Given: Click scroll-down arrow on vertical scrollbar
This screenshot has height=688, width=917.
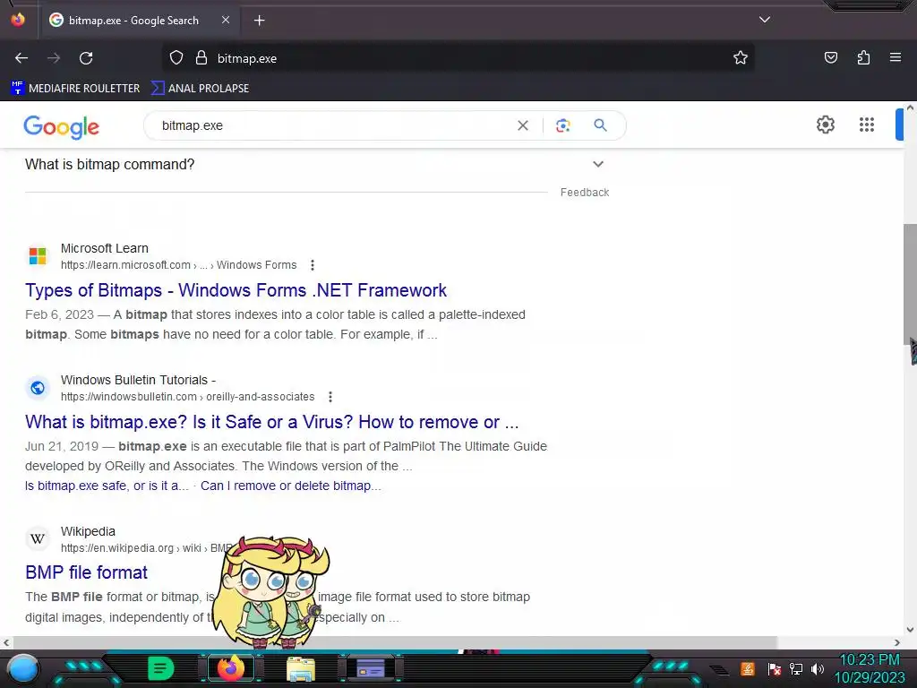Looking at the screenshot, I should 910,630.
